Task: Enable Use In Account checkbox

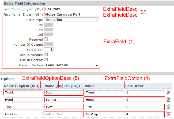Action: pyautogui.click(x=46, y=55)
